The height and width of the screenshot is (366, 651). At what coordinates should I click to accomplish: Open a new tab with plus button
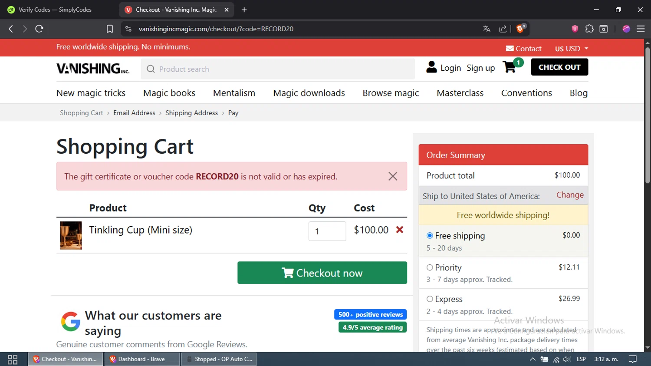tap(244, 10)
